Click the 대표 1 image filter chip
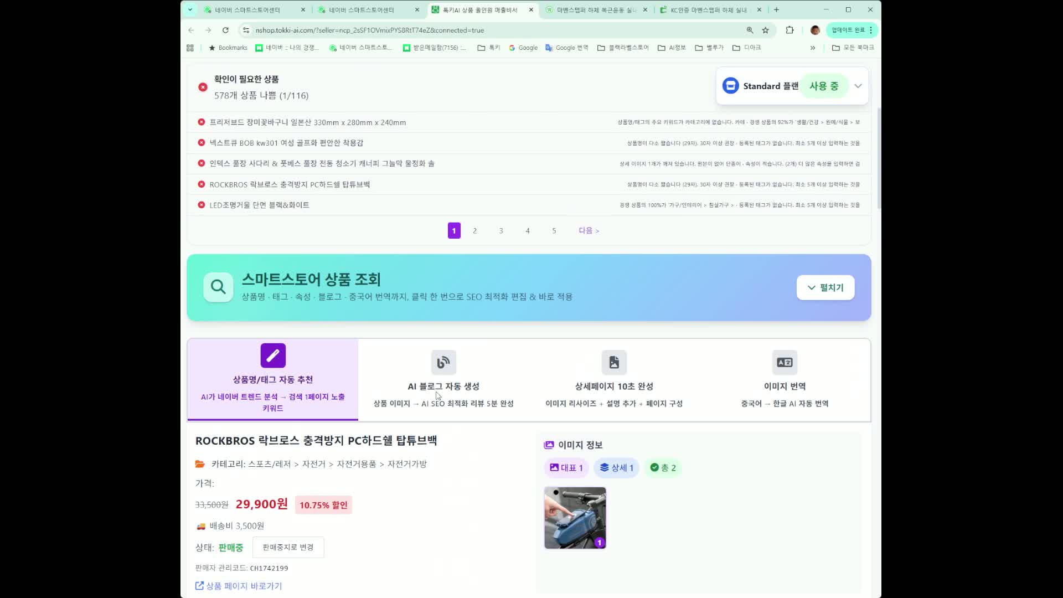Screen dimensions: 1063x598 (x=566, y=468)
